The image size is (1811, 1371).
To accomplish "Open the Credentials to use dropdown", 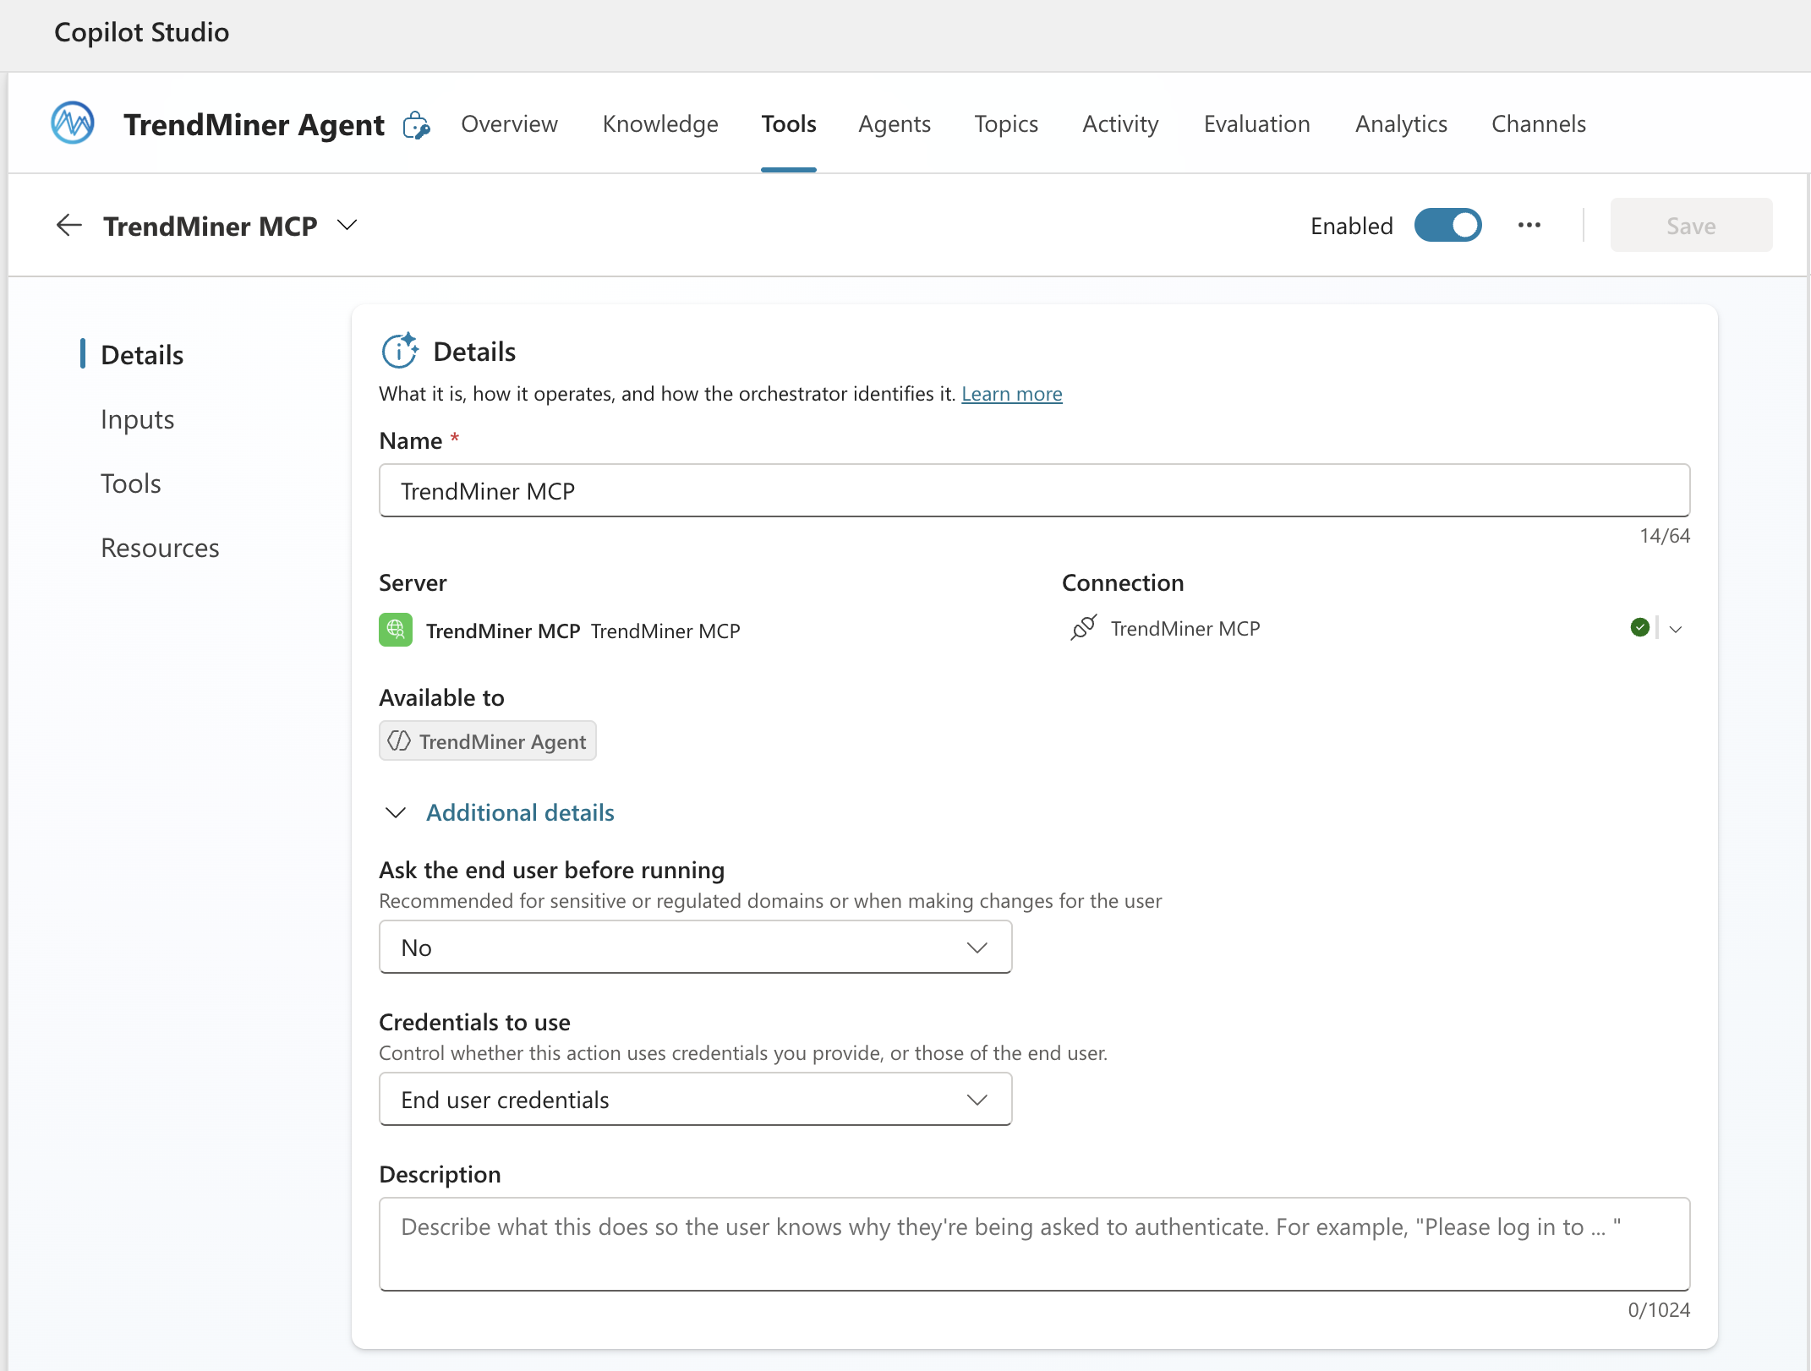I will pyautogui.click(x=695, y=1100).
